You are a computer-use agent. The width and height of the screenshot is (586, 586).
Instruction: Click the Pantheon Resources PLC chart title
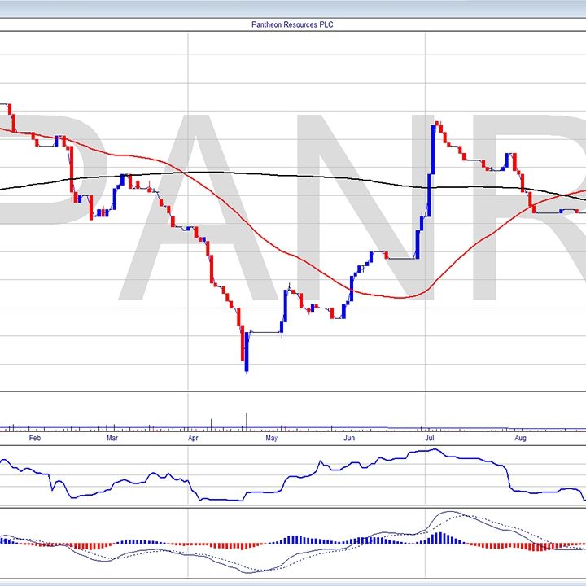click(x=292, y=24)
